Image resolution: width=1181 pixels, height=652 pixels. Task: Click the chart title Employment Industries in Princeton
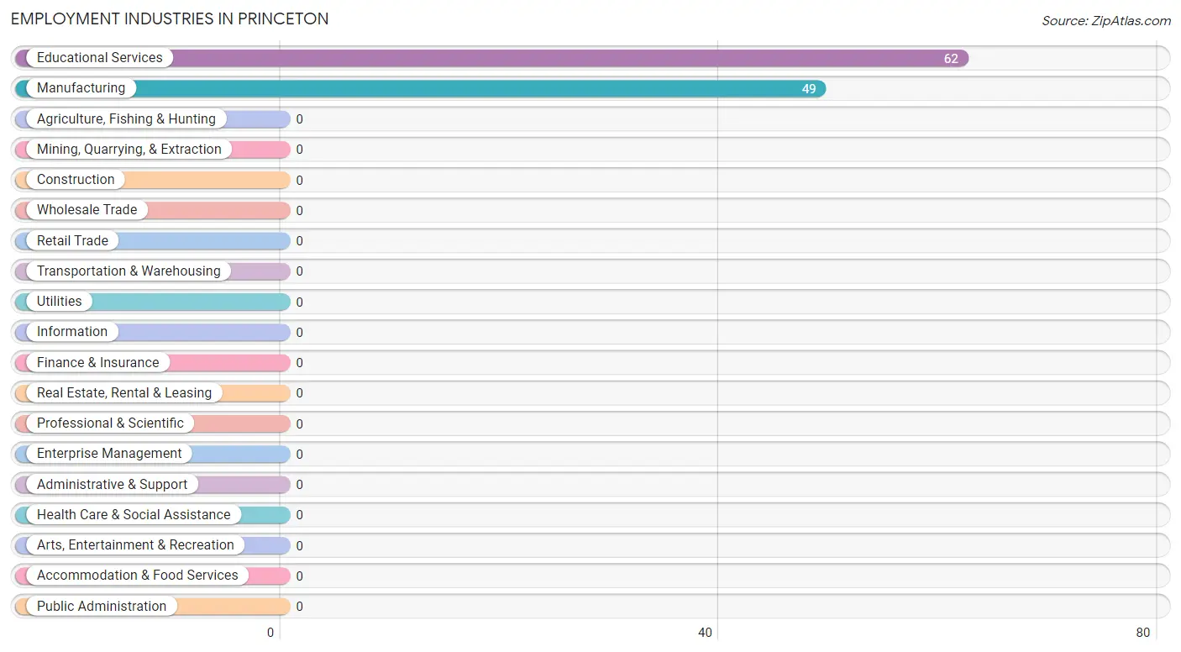pos(170,18)
